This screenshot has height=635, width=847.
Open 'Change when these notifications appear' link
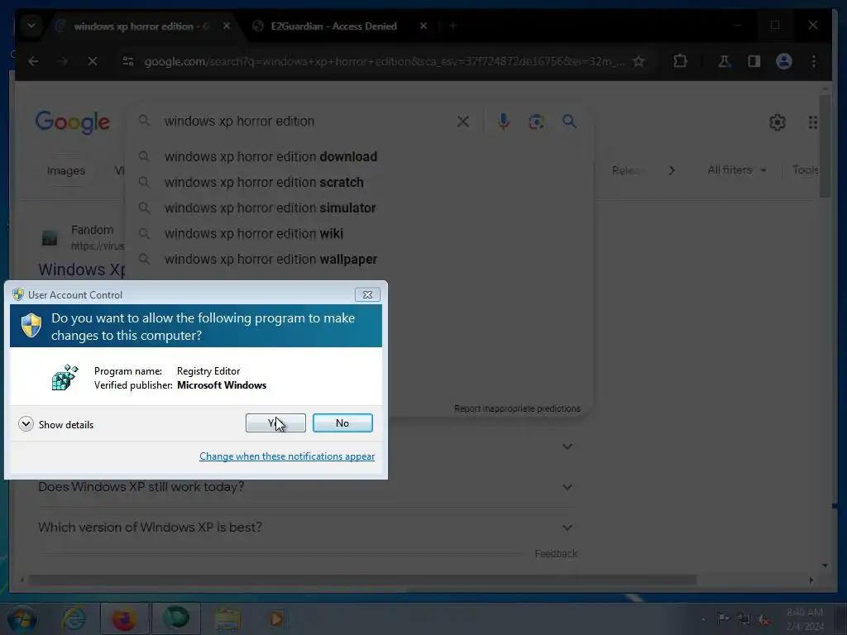coord(287,456)
